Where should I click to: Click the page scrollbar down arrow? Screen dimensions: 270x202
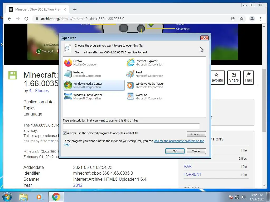pos(264,185)
